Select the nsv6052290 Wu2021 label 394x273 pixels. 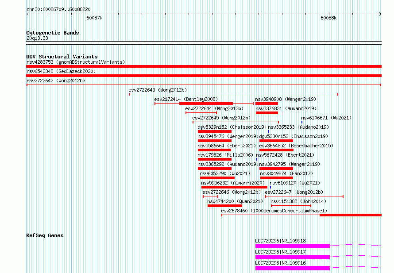[x=225, y=173]
